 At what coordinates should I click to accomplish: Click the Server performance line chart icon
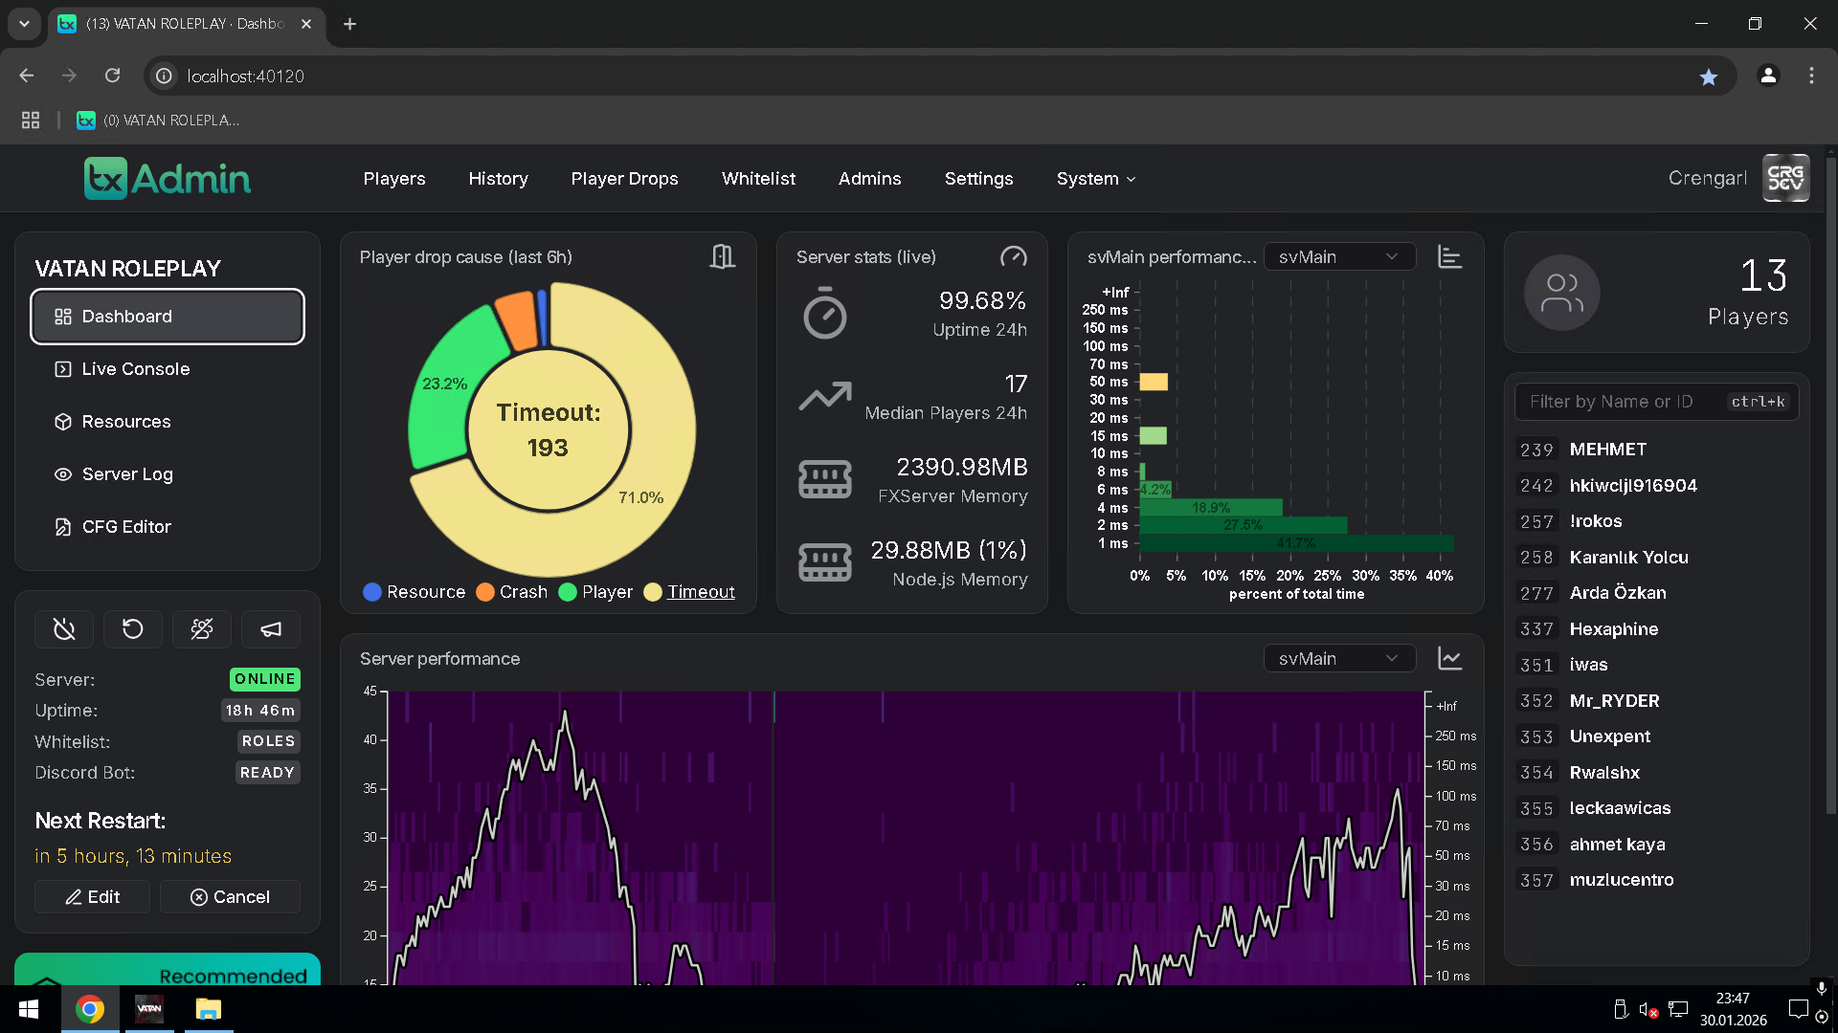click(1450, 658)
